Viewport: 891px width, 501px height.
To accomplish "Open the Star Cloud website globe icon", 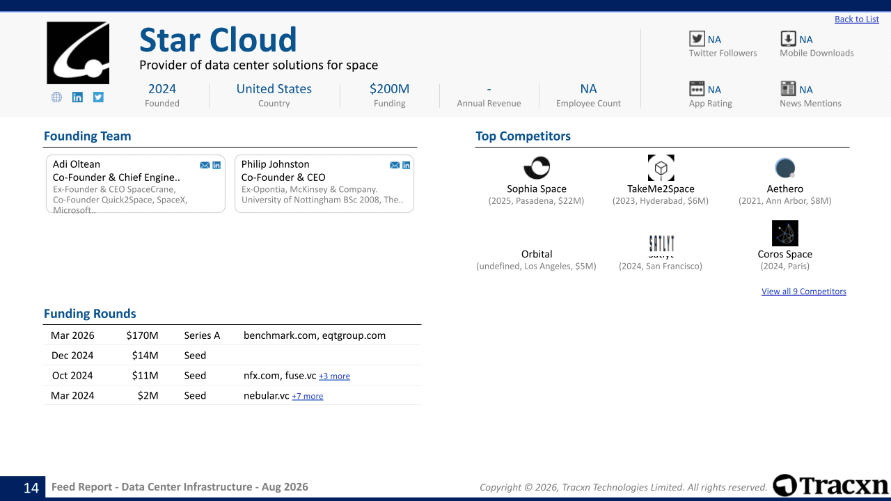I will 56,97.
